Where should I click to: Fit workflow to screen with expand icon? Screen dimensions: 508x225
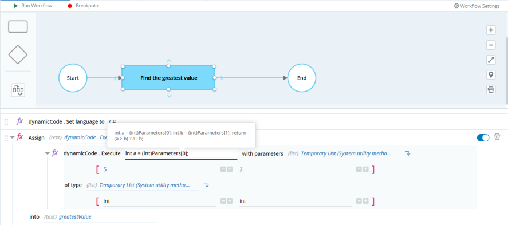[491, 60]
